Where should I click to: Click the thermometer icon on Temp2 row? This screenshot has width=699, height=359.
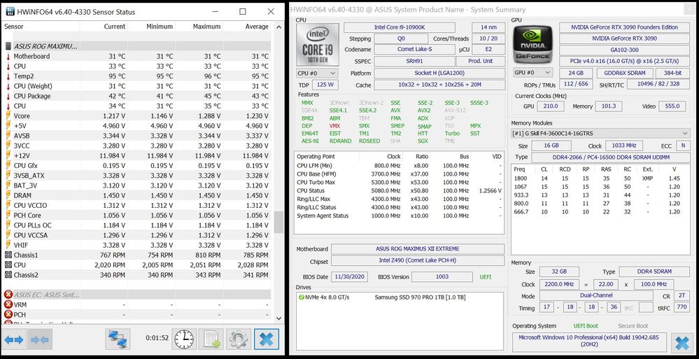pyautogui.click(x=8, y=76)
